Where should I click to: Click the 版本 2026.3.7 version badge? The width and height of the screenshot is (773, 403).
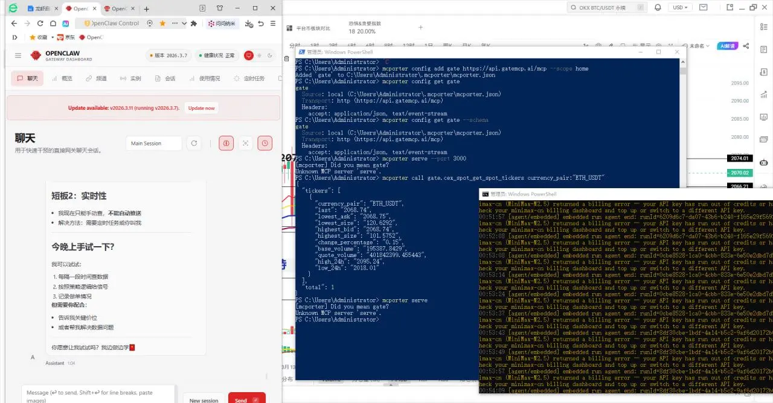click(x=167, y=56)
